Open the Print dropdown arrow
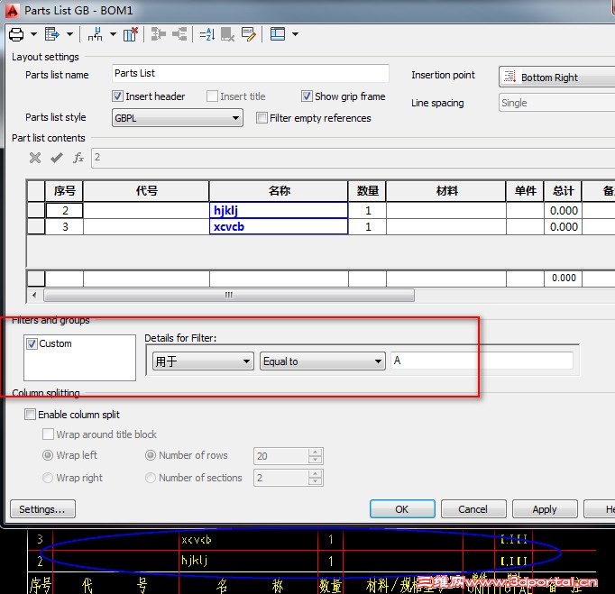Viewport: 615px width, 594px height. (x=33, y=34)
